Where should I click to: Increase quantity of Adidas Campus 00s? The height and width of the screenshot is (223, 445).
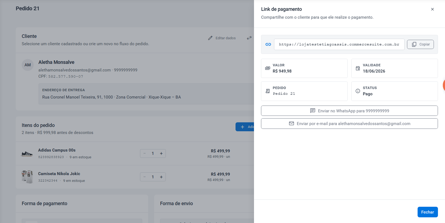click(161, 153)
